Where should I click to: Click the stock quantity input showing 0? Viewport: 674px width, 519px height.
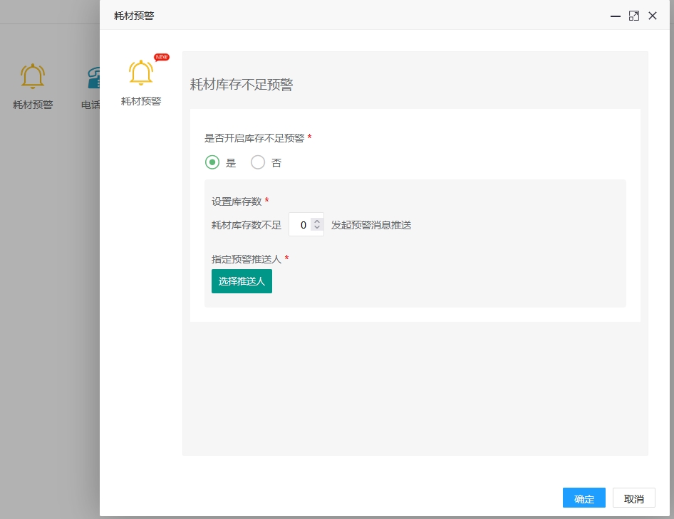point(302,224)
